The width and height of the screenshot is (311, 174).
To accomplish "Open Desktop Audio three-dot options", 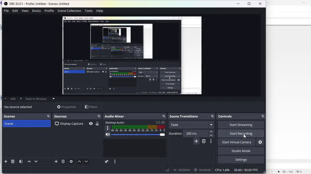I will pyautogui.click(x=107, y=128).
